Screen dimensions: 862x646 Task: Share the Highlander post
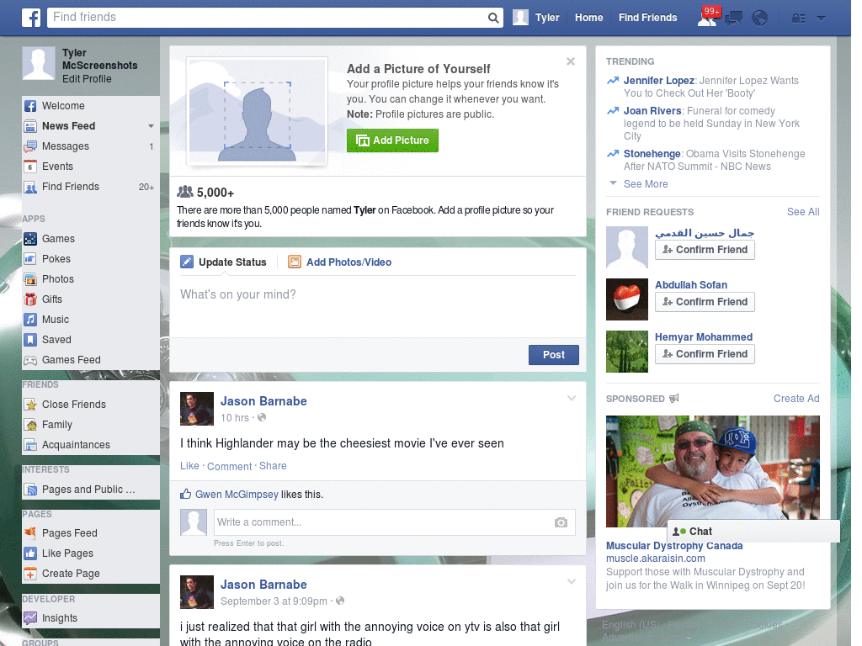[x=273, y=466]
